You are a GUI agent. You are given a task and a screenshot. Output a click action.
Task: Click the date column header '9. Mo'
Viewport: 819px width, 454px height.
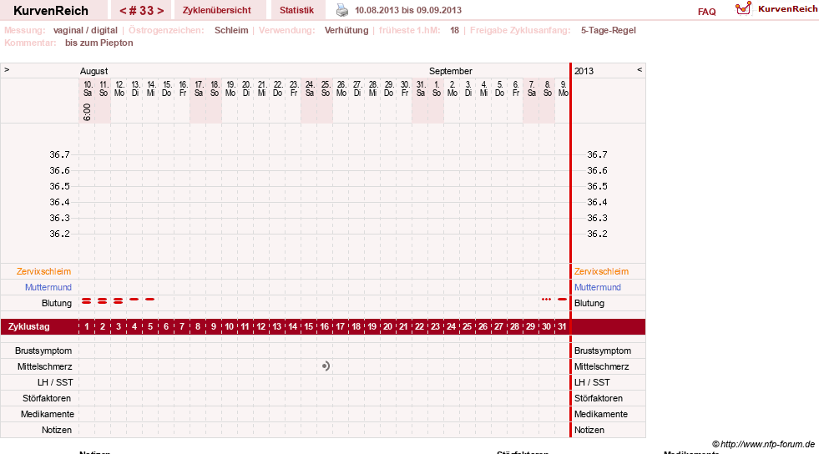[x=563, y=88]
